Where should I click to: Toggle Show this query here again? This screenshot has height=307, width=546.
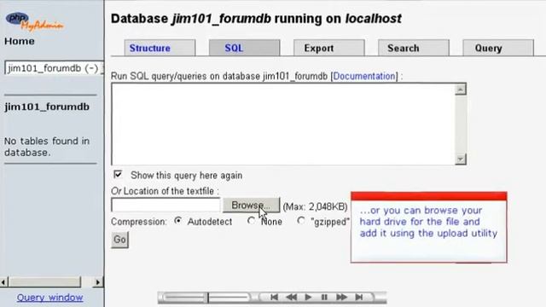click(118, 174)
